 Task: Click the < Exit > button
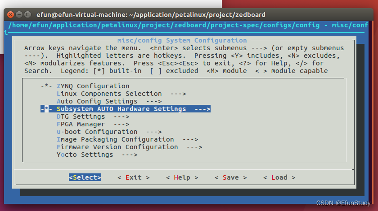[134, 177]
